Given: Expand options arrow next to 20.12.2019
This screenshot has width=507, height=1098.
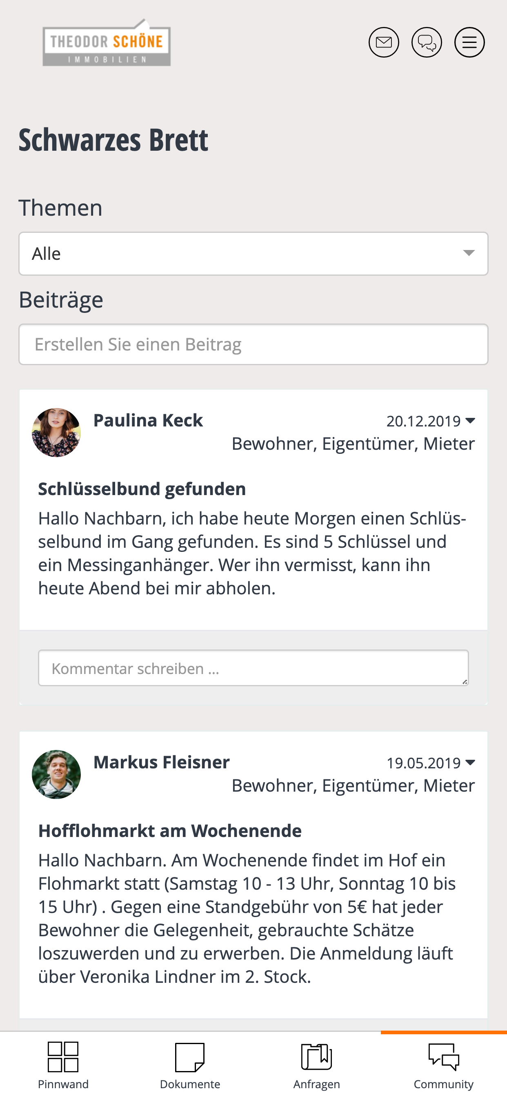Looking at the screenshot, I should point(470,421).
